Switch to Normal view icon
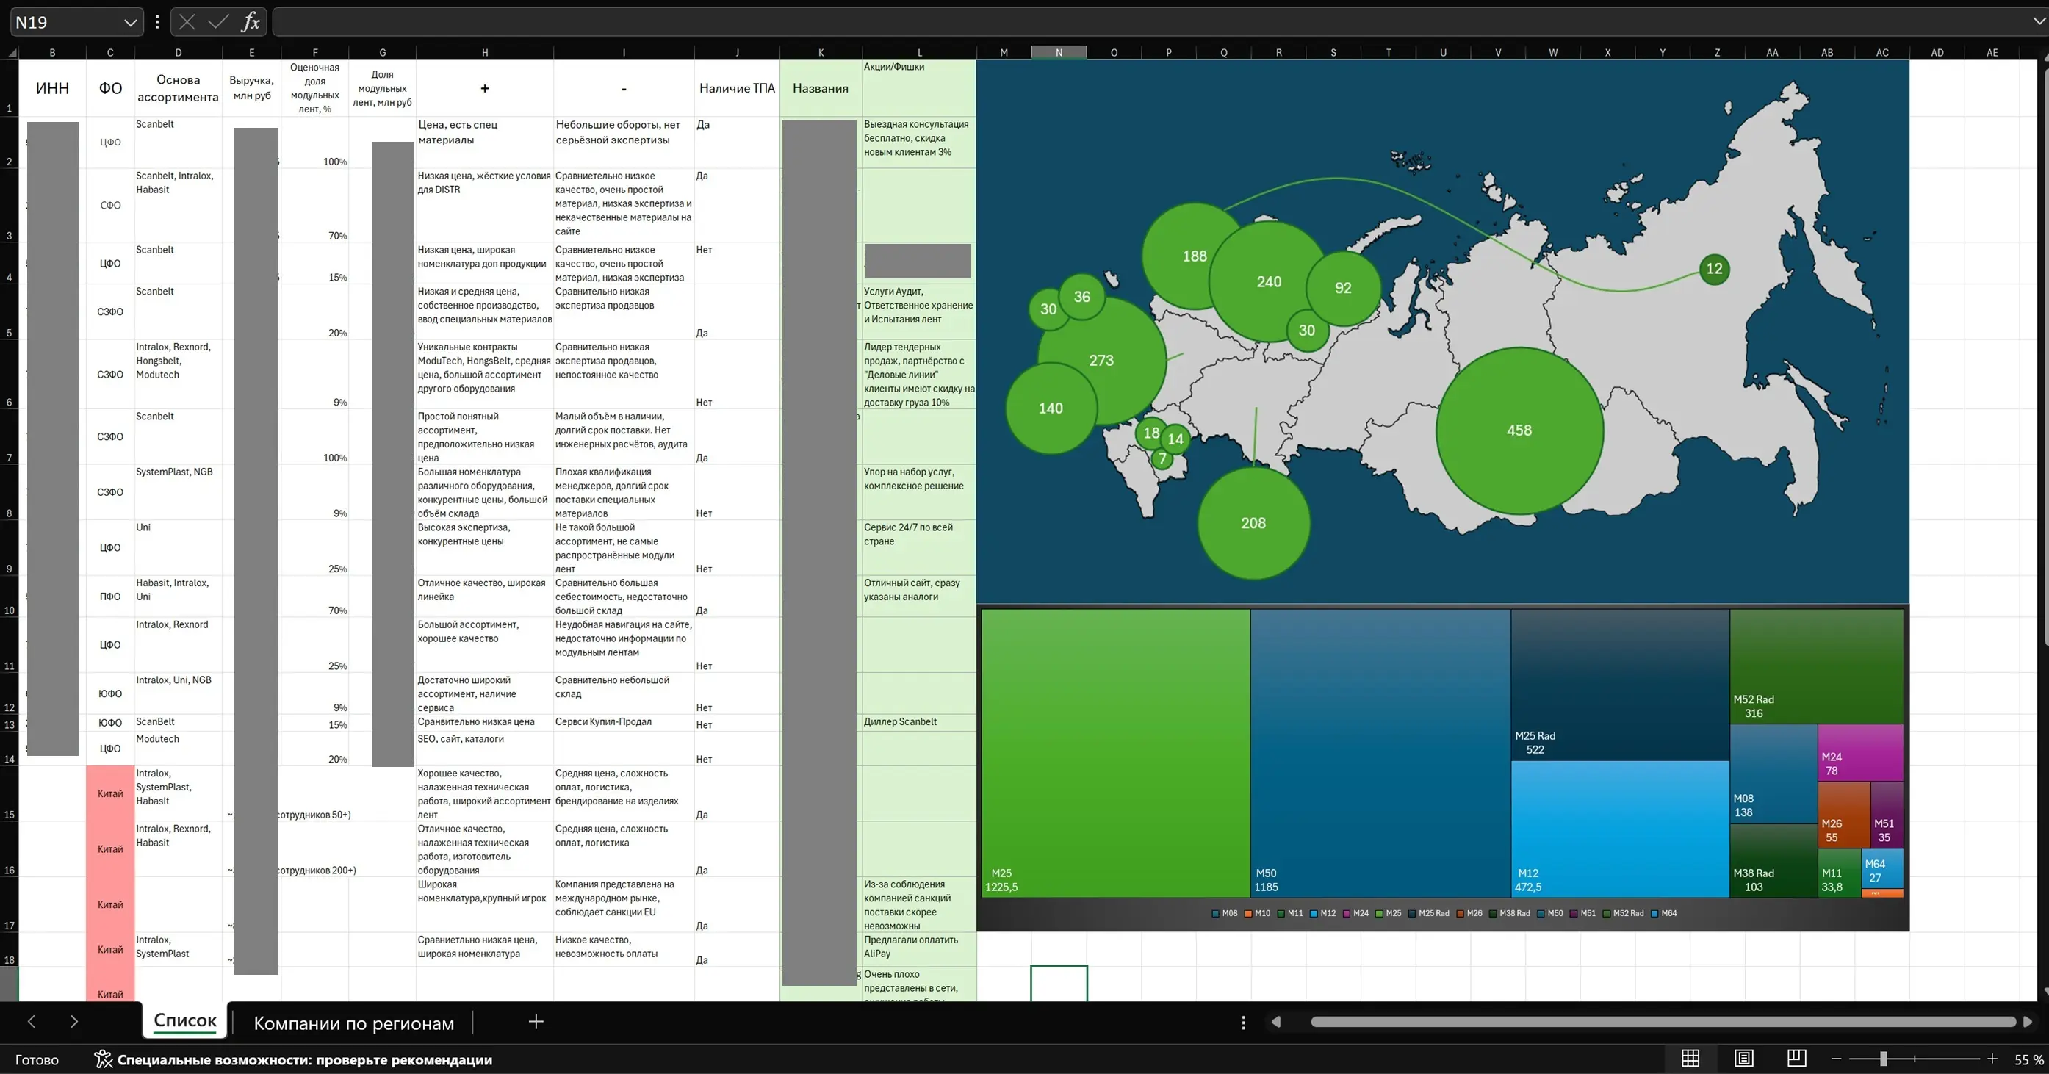Image resolution: width=2049 pixels, height=1074 pixels. pos(1690,1058)
